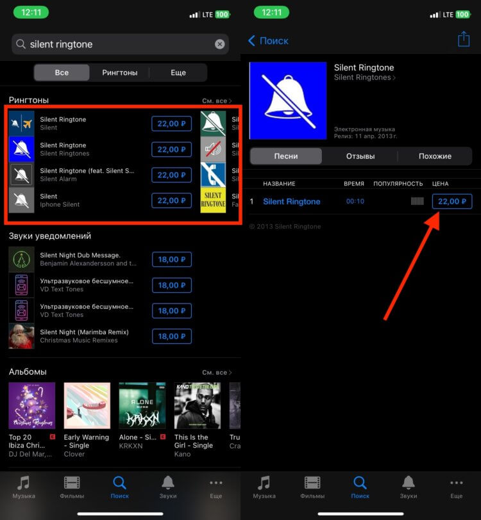The width and height of the screenshot is (481, 520).
Task: Open This Is the Girl - Single cover
Action: point(198,405)
